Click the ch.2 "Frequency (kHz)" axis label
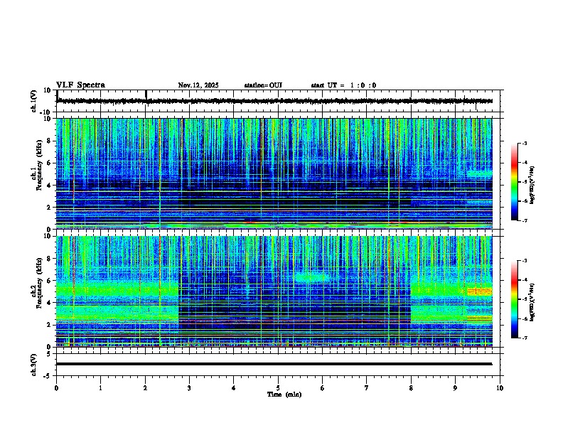The image size is (563, 435). click(39, 283)
